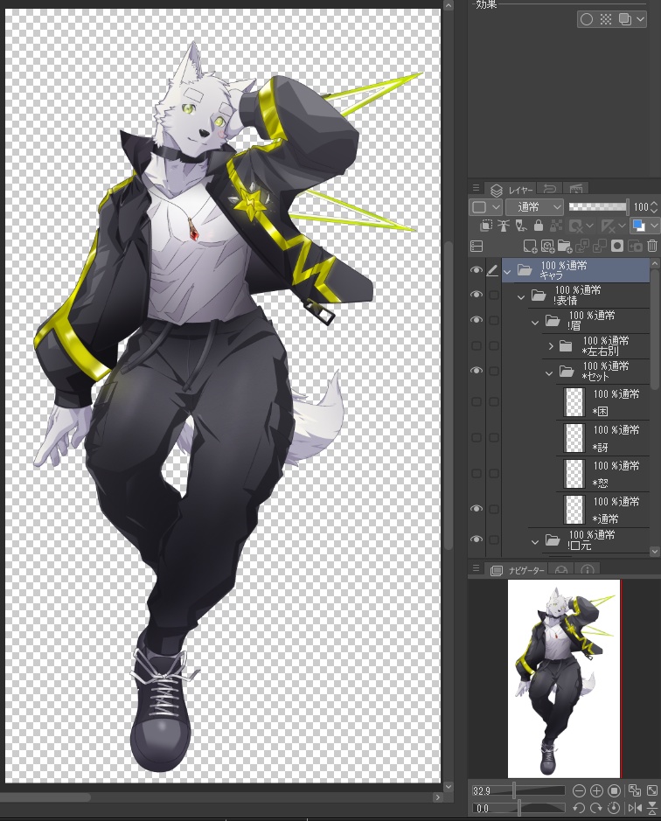
Task: Hide the !表情 folder via its eye icon
Action: [477, 295]
